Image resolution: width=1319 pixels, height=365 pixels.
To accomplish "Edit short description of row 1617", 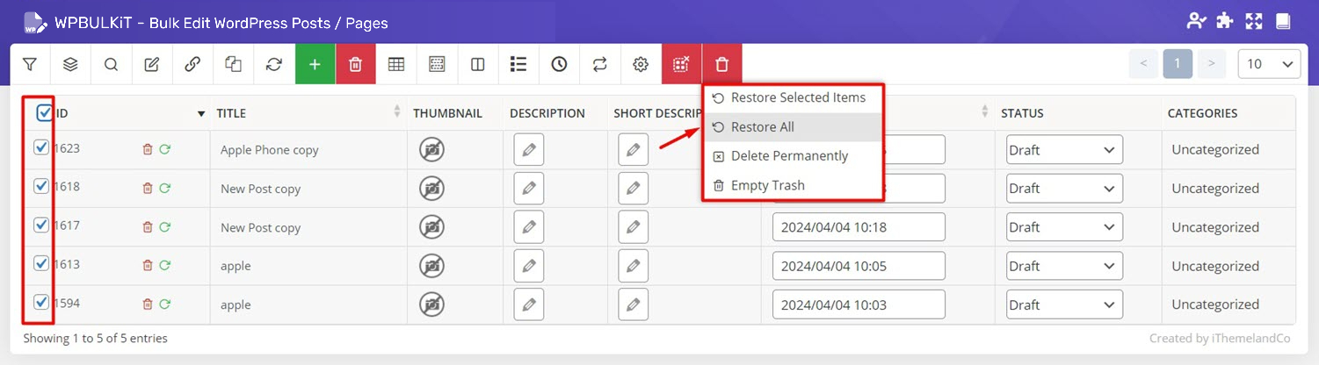I will click(x=633, y=226).
